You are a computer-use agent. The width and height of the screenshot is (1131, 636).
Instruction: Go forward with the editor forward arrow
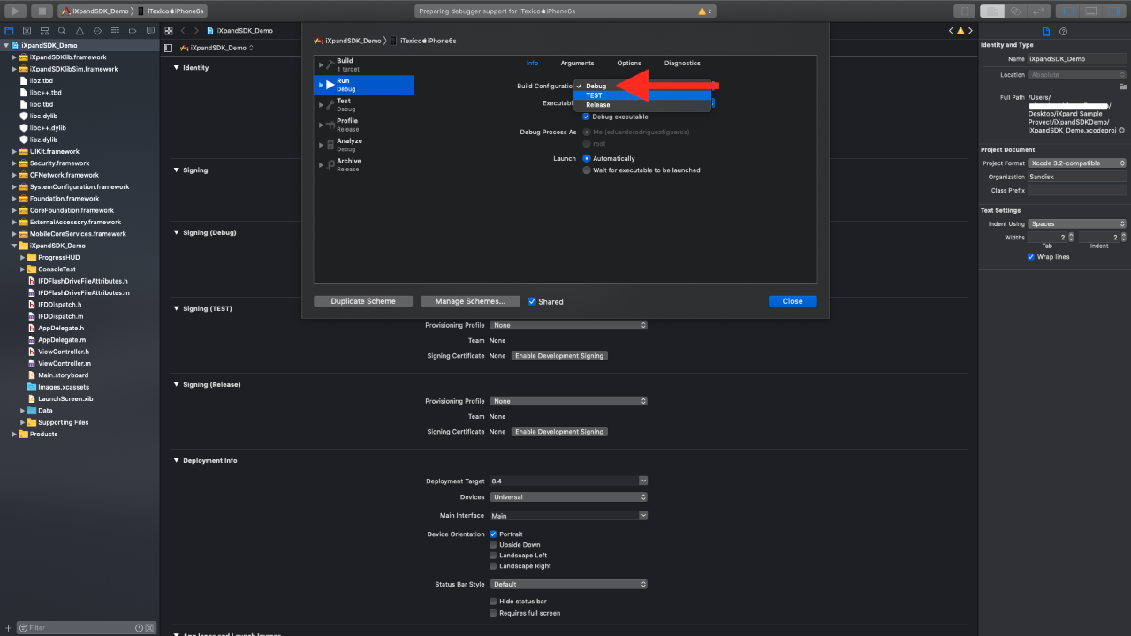coord(197,31)
